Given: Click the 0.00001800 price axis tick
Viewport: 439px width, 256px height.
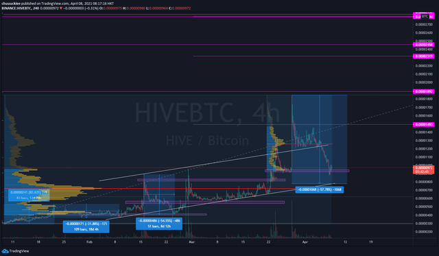Looking at the screenshot, I should 424,99.
